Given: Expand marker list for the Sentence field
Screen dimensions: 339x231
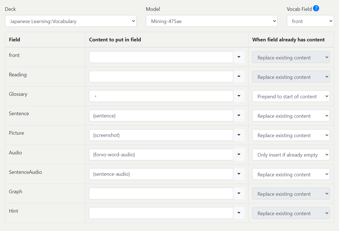Looking at the screenshot, I should click(x=239, y=115).
